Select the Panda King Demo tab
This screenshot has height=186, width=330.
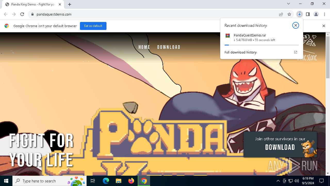point(33,4)
